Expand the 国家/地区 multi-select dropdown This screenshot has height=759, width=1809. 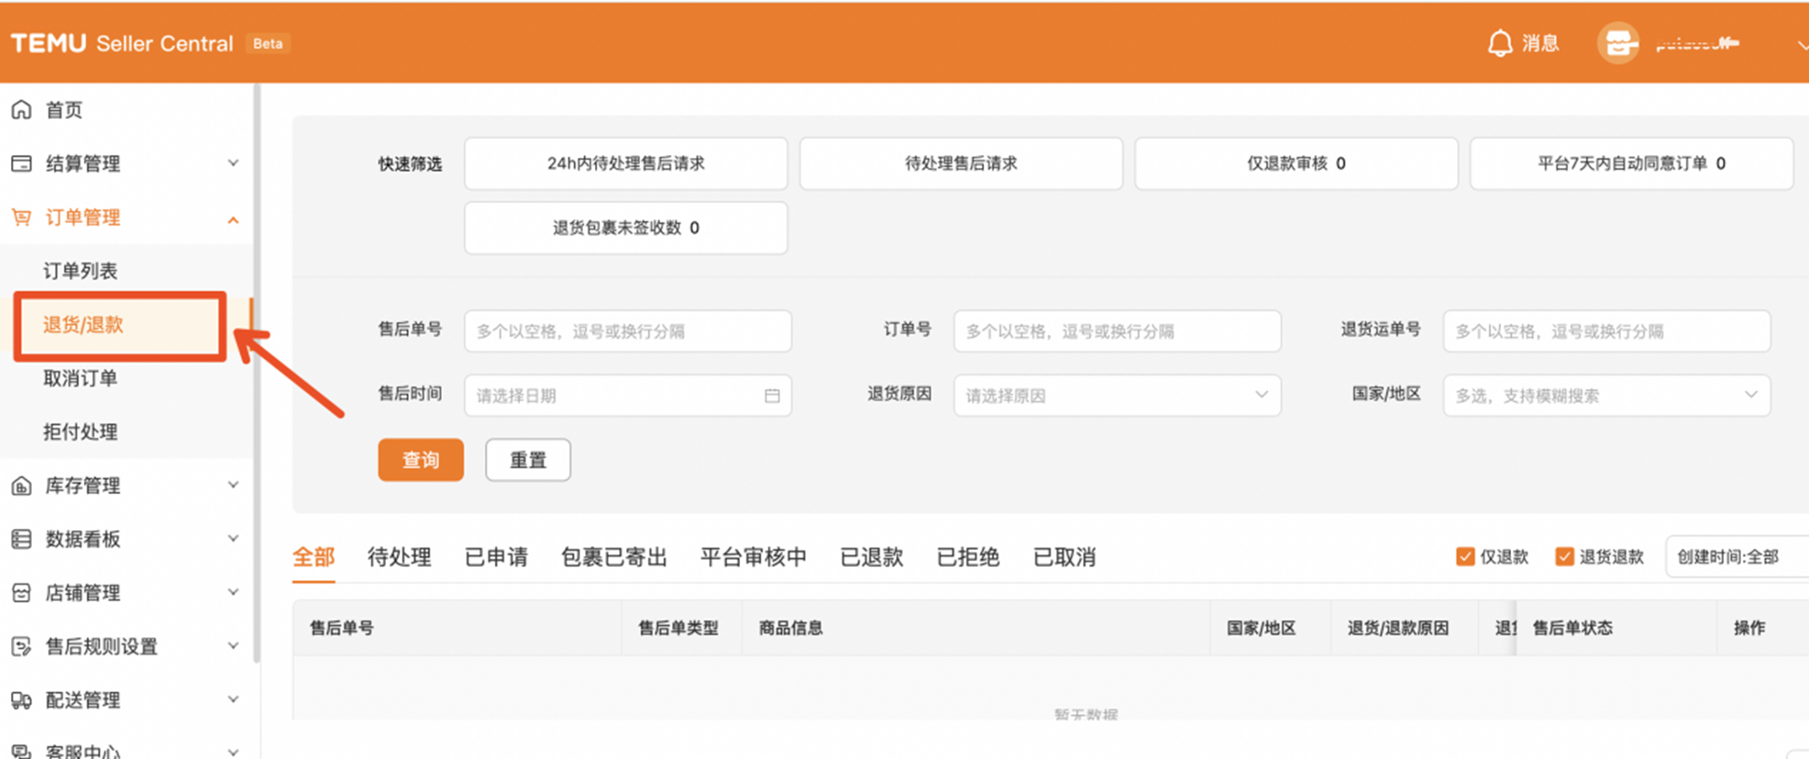[1750, 394]
